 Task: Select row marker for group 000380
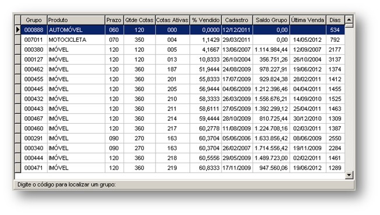(x=17, y=49)
